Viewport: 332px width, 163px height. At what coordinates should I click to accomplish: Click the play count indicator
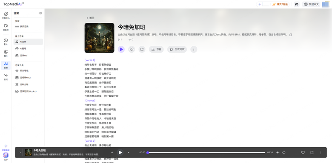point(120,39)
